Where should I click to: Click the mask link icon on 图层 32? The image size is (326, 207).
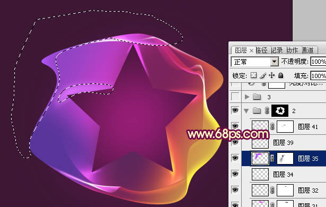click(272, 190)
